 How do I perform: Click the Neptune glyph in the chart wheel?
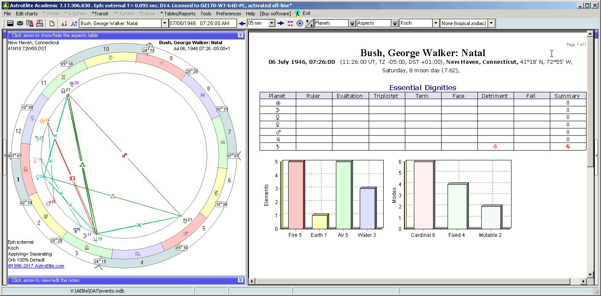75,230
